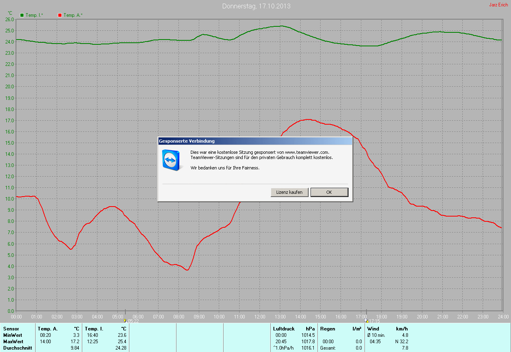Image resolution: width=511 pixels, height=352 pixels.
Task: Click the chart title Donnerstag, 17.10.2013
Action: (x=256, y=6)
